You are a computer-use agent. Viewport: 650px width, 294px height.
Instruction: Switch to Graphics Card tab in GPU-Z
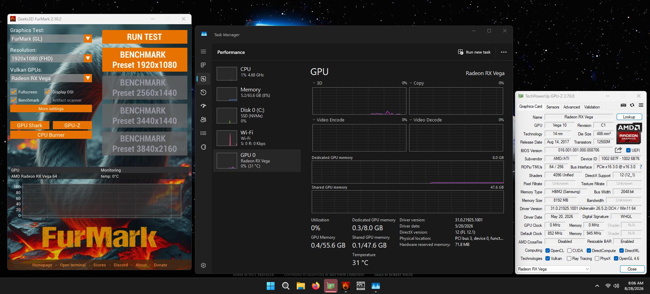[x=530, y=106]
